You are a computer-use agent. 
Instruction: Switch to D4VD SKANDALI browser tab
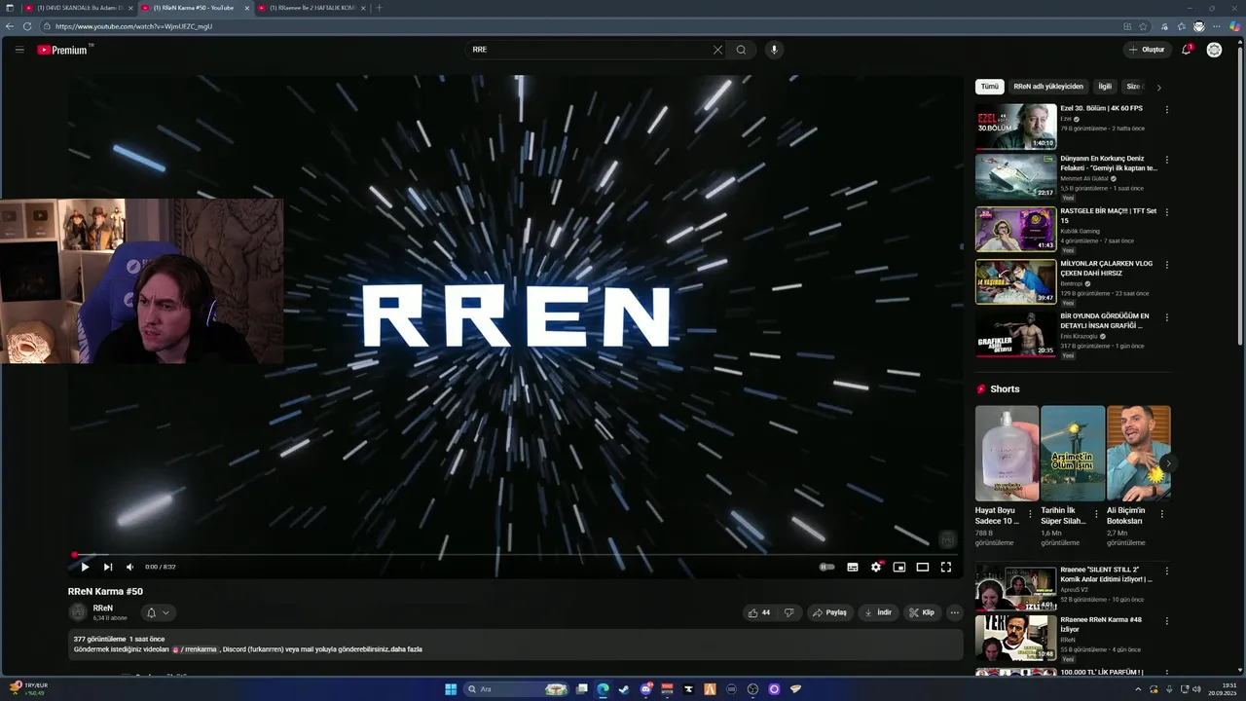point(81,8)
